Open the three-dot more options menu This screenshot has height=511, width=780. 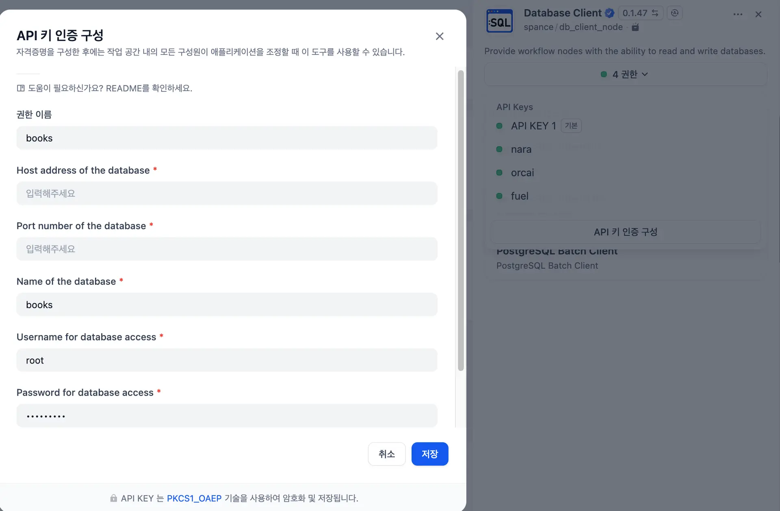[738, 14]
